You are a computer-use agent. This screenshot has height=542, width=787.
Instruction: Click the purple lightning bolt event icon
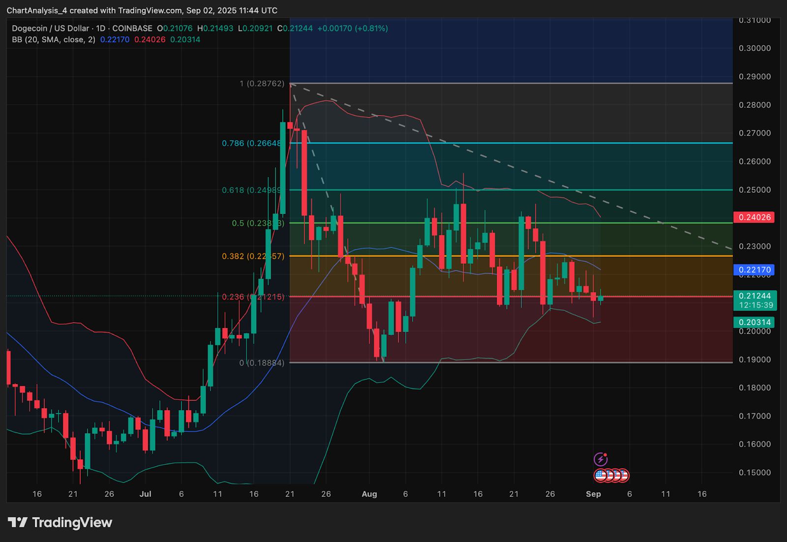[x=600, y=459]
